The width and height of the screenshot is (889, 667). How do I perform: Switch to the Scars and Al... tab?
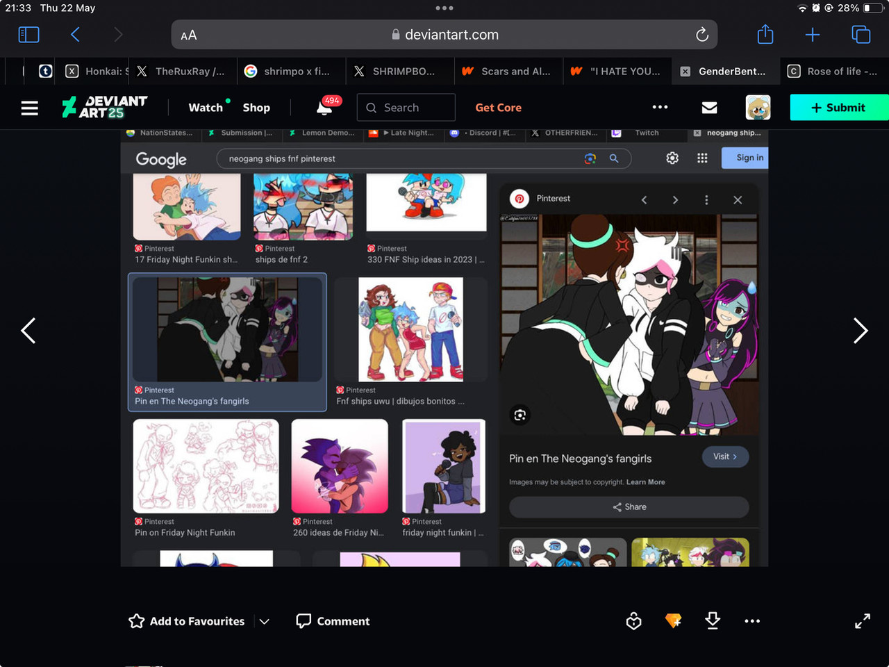(507, 71)
